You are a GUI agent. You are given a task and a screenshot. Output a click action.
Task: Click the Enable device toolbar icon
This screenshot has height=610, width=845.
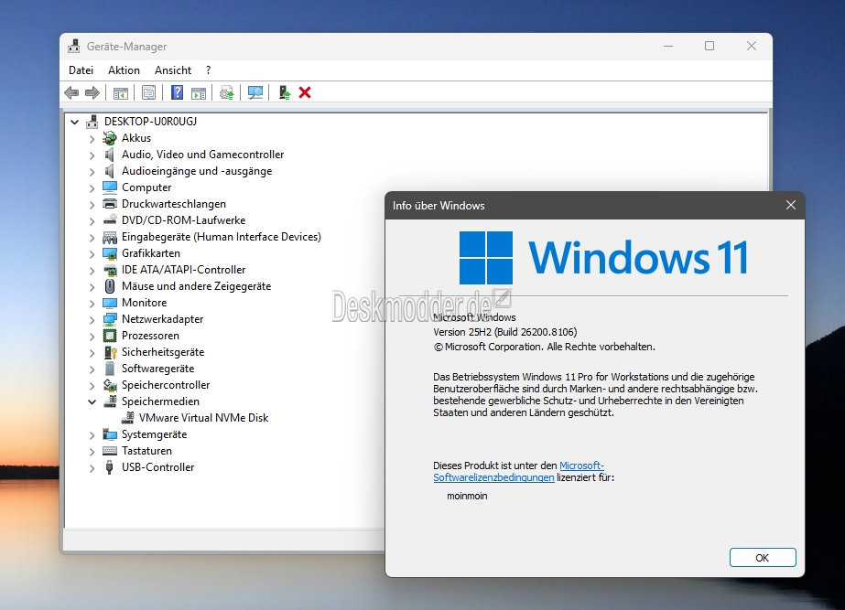click(285, 92)
